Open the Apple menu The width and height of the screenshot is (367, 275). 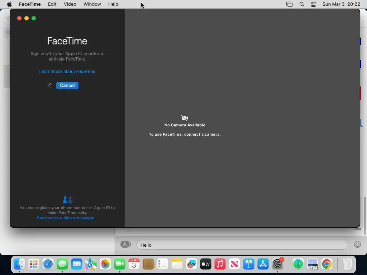pyautogui.click(x=9, y=4)
